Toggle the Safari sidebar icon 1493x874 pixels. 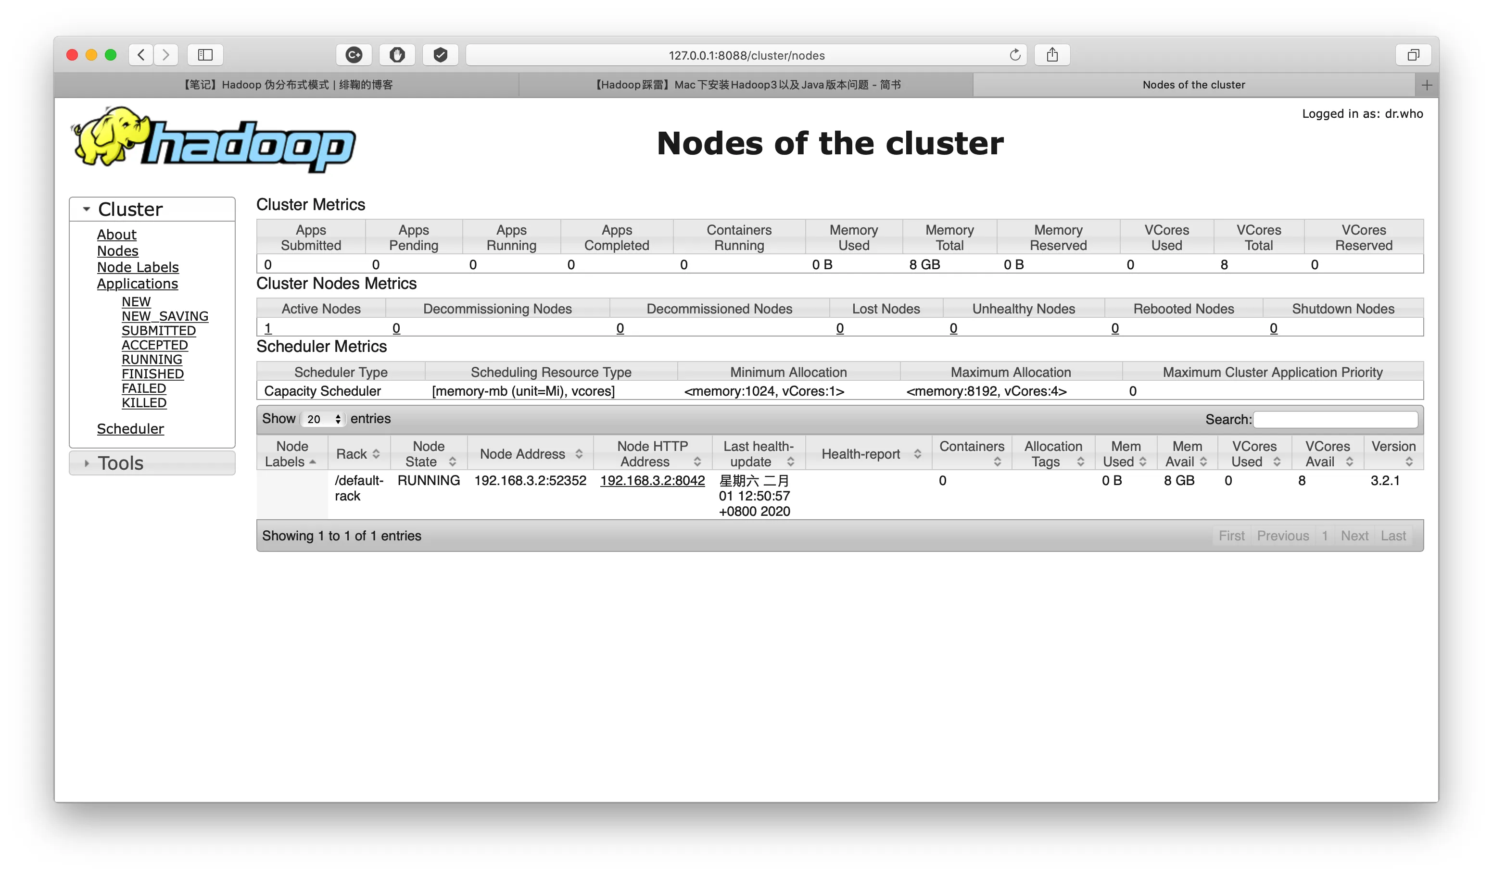(205, 55)
